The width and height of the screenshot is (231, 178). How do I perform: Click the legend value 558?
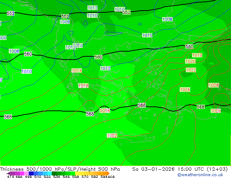pos(75,177)
